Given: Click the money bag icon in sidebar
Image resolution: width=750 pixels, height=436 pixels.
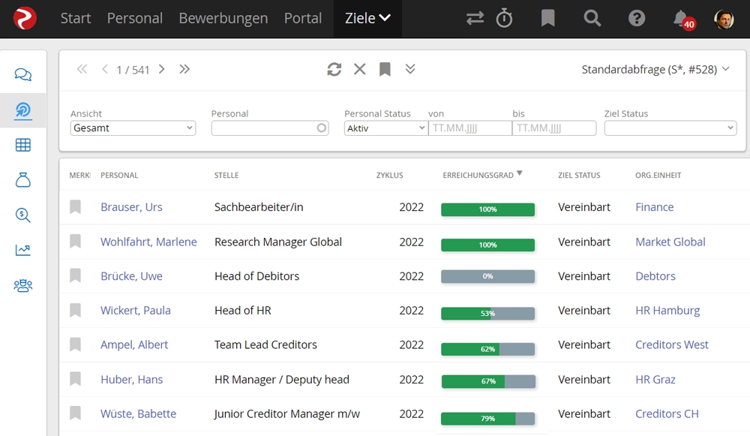Looking at the screenshot, I should coord(23,180).
